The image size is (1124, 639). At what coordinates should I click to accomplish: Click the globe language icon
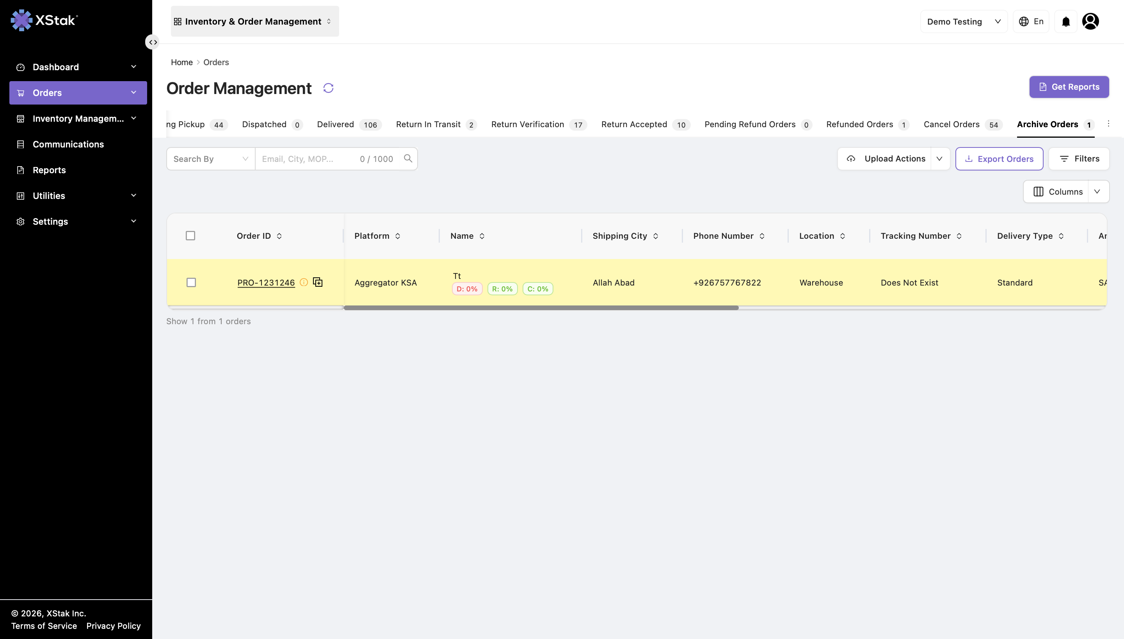(1023, 21)
